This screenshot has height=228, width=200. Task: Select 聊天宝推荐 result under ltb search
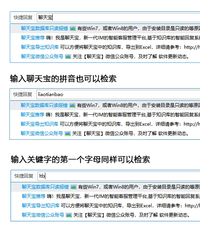point(34,196)
